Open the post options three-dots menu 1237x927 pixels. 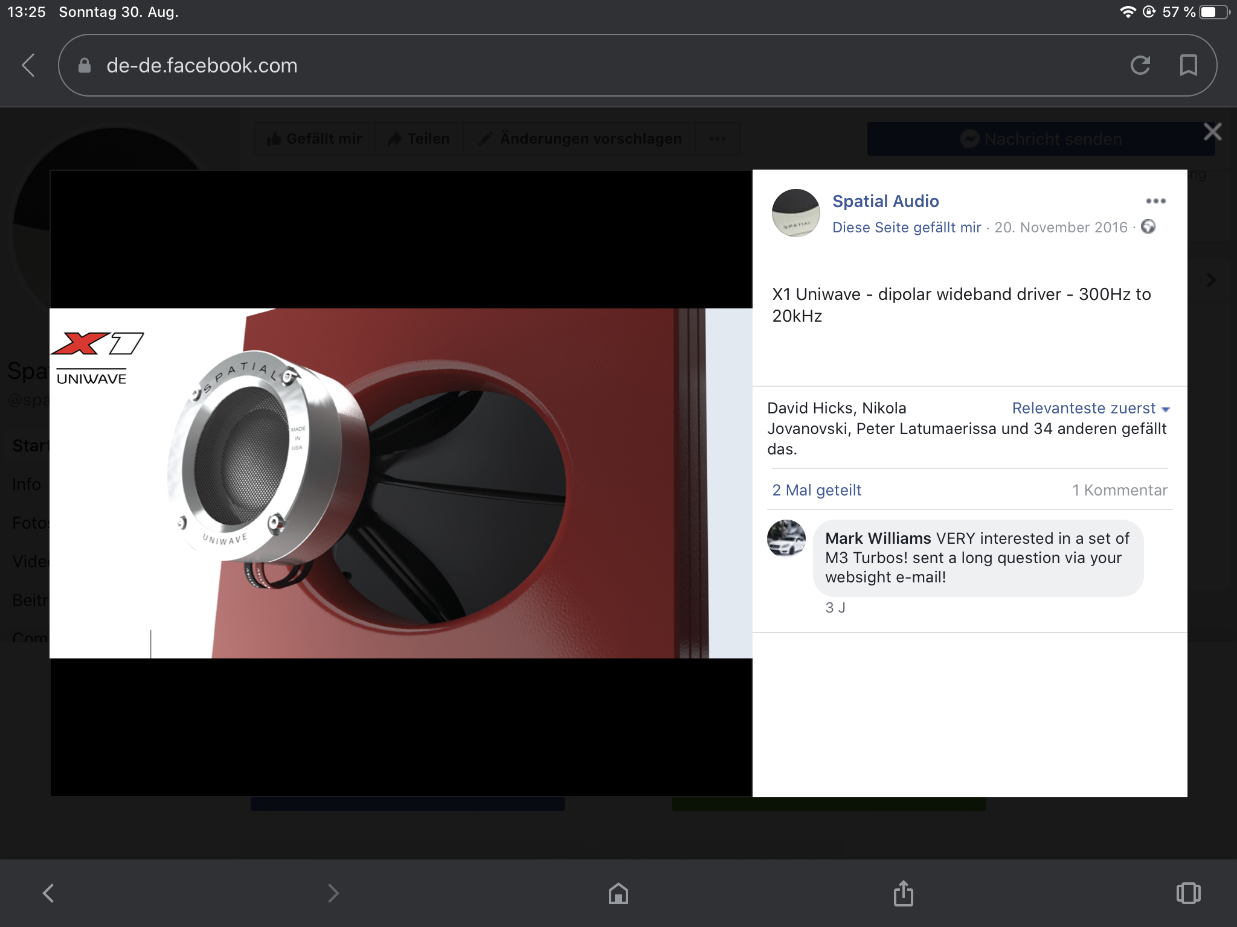[1155, 201]
